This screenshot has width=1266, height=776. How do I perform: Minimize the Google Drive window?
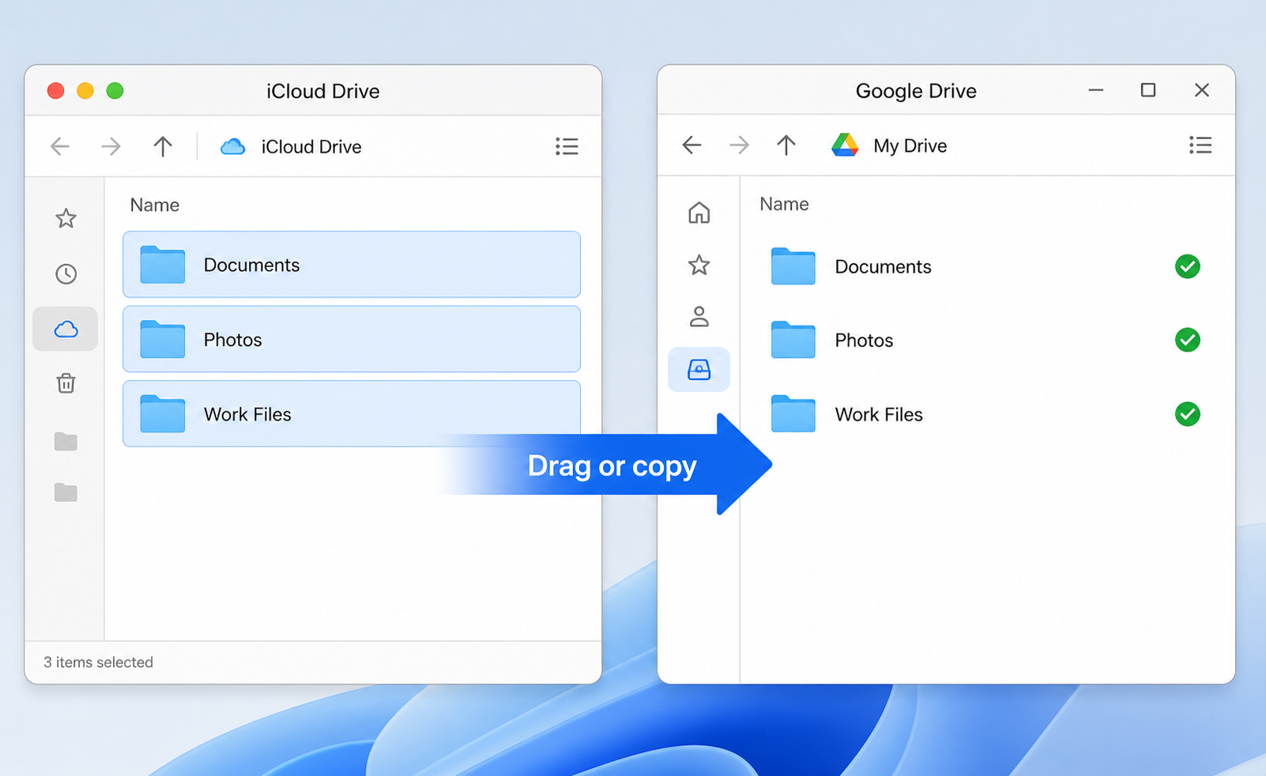pyautogui.click(x=1095, y=90)
